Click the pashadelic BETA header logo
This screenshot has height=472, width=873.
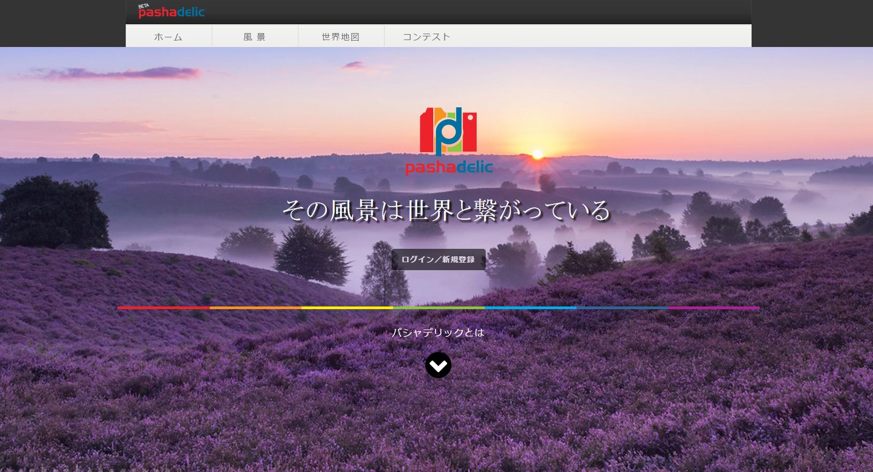click(171, 11)
